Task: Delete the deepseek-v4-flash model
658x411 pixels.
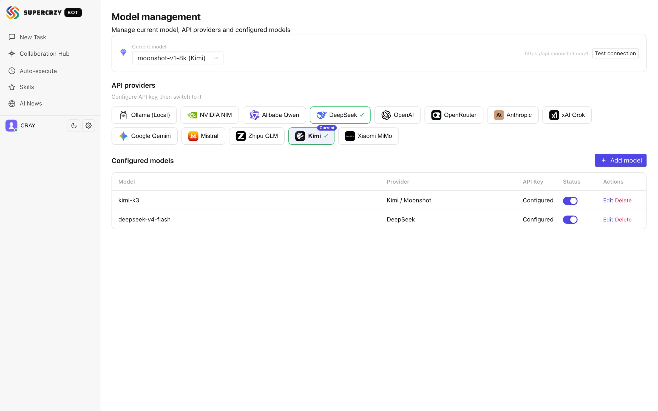Action: click(623, 219)
